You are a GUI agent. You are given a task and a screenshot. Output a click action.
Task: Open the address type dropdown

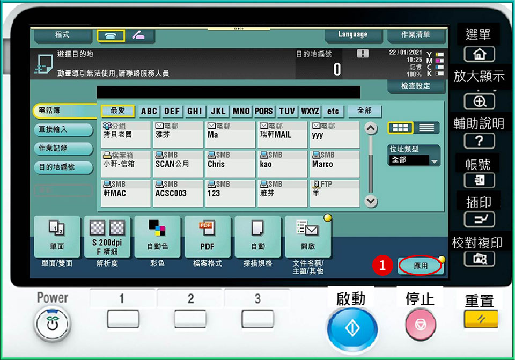click(x=414, y=160)
